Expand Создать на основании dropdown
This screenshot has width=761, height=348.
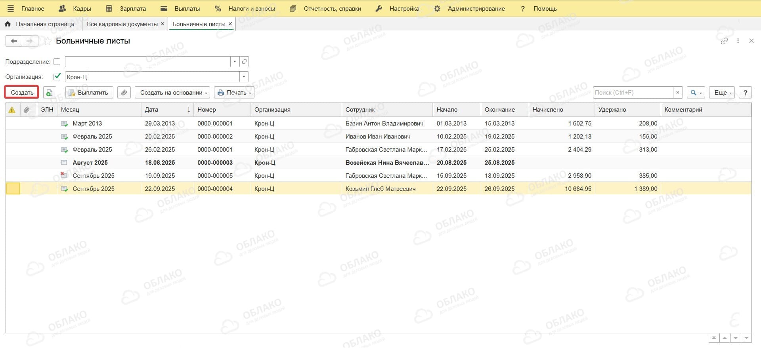172,93
